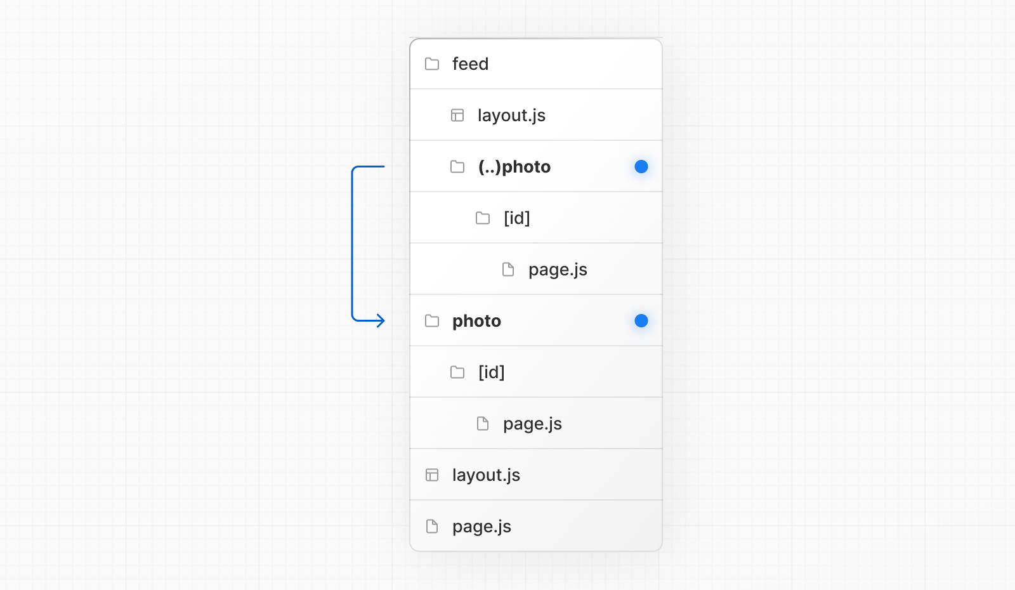
Task: Open the page.js label under photo/[id]
Action: click(532, 424)
